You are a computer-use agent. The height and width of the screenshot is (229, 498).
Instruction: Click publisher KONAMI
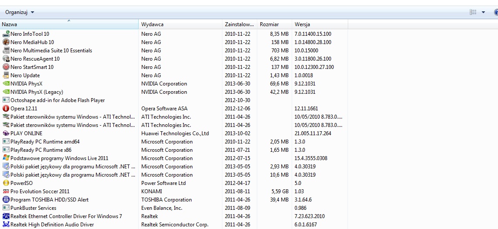click(x=151, y=191)
